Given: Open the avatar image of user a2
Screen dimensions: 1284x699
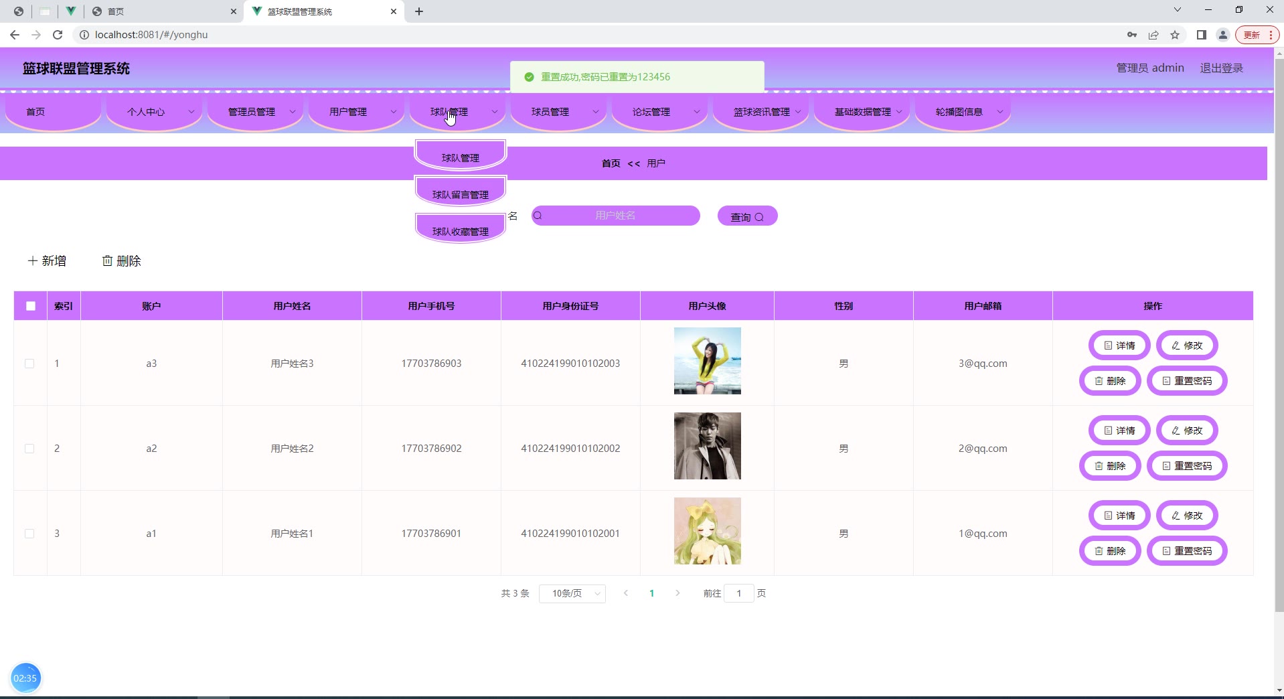Looking at the screenshot, I should 707,446.
